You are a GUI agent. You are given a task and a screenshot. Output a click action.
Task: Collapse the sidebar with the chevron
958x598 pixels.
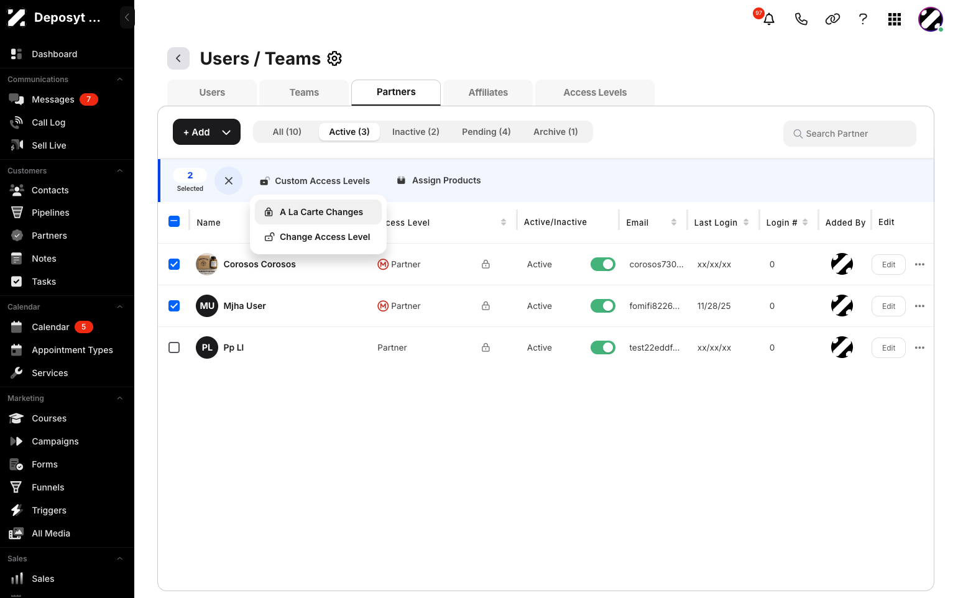127,17
